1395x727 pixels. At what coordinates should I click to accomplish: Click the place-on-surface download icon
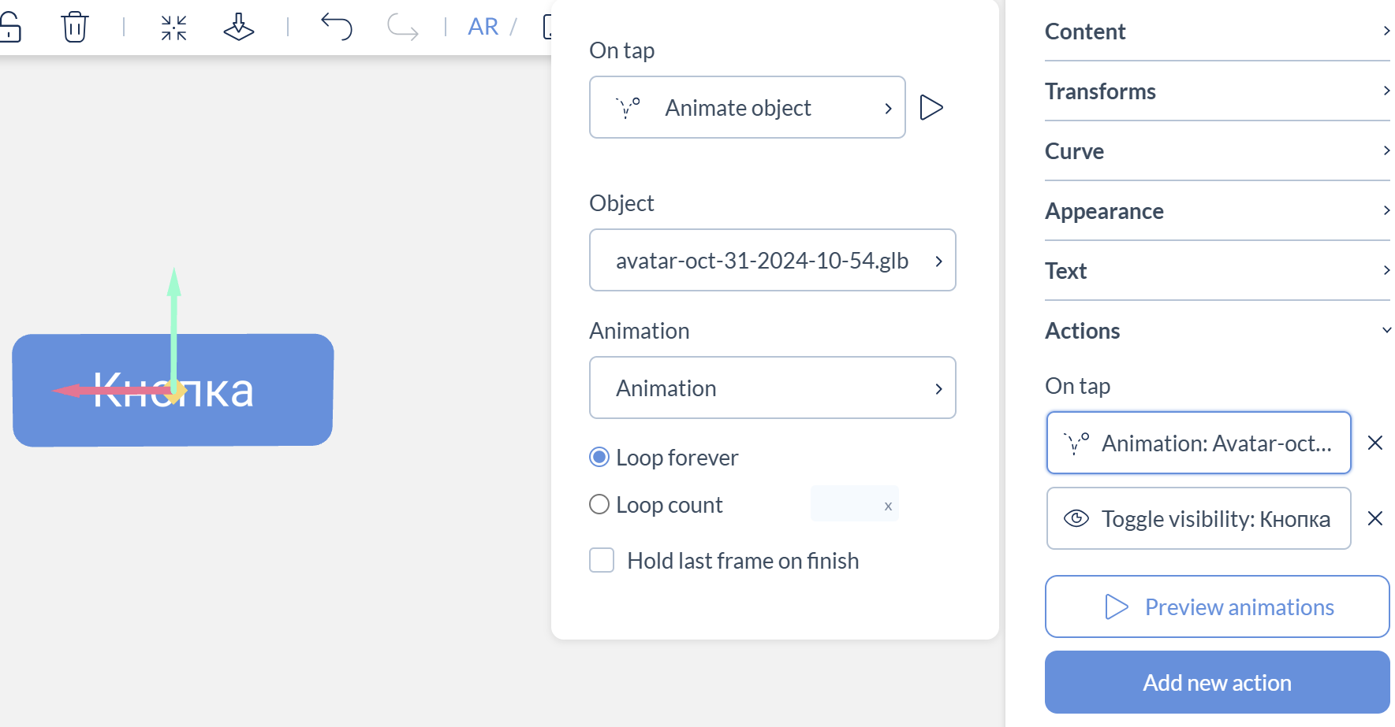238,28
